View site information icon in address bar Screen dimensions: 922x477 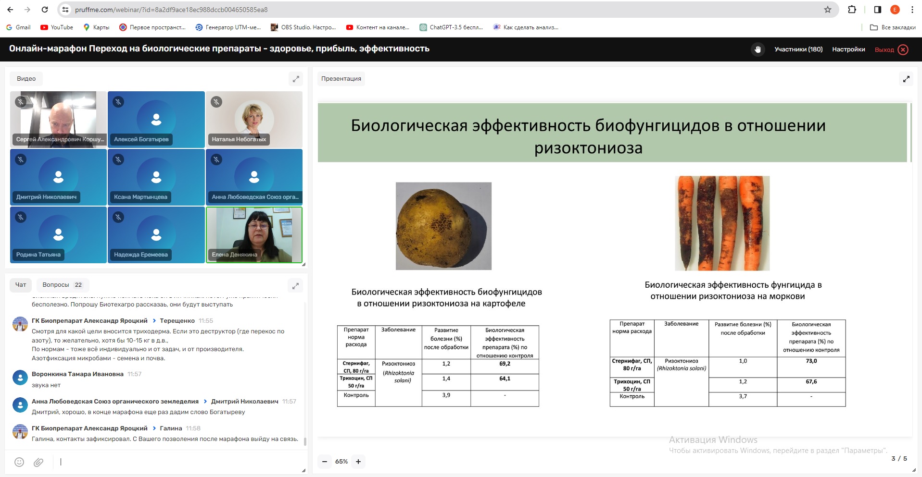tap(66, 10)
